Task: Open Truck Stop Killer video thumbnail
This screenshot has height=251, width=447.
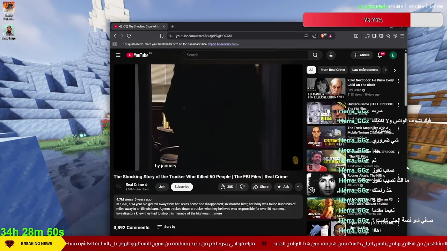Action: click(x=326, y=136)
